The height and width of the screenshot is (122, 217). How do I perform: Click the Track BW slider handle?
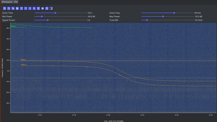147,20
